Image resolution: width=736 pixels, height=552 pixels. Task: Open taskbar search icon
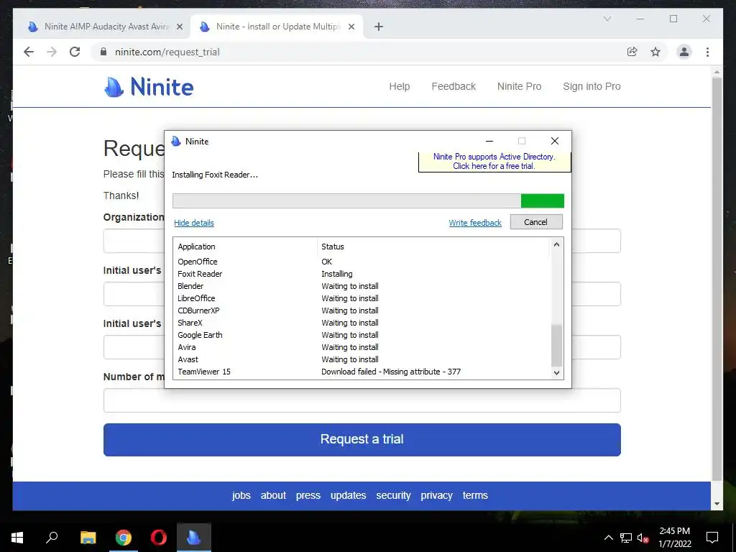click(52, 538)
